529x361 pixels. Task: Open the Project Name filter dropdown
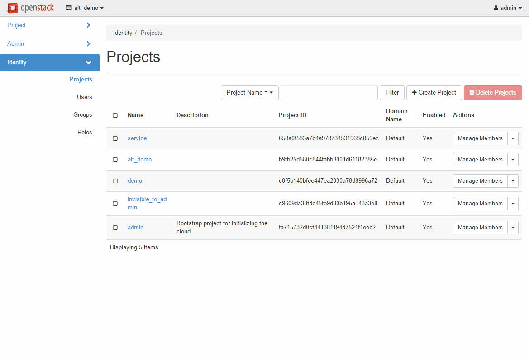[250, 93]
